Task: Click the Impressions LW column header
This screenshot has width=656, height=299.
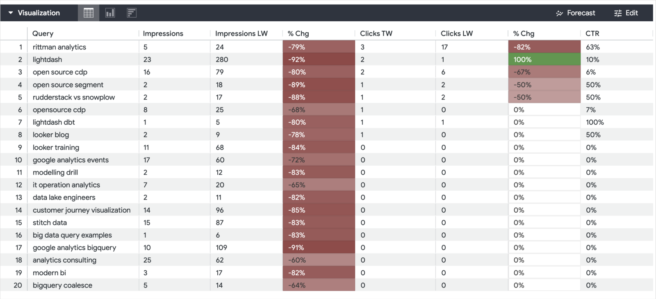Action: [x=241, y=34]
